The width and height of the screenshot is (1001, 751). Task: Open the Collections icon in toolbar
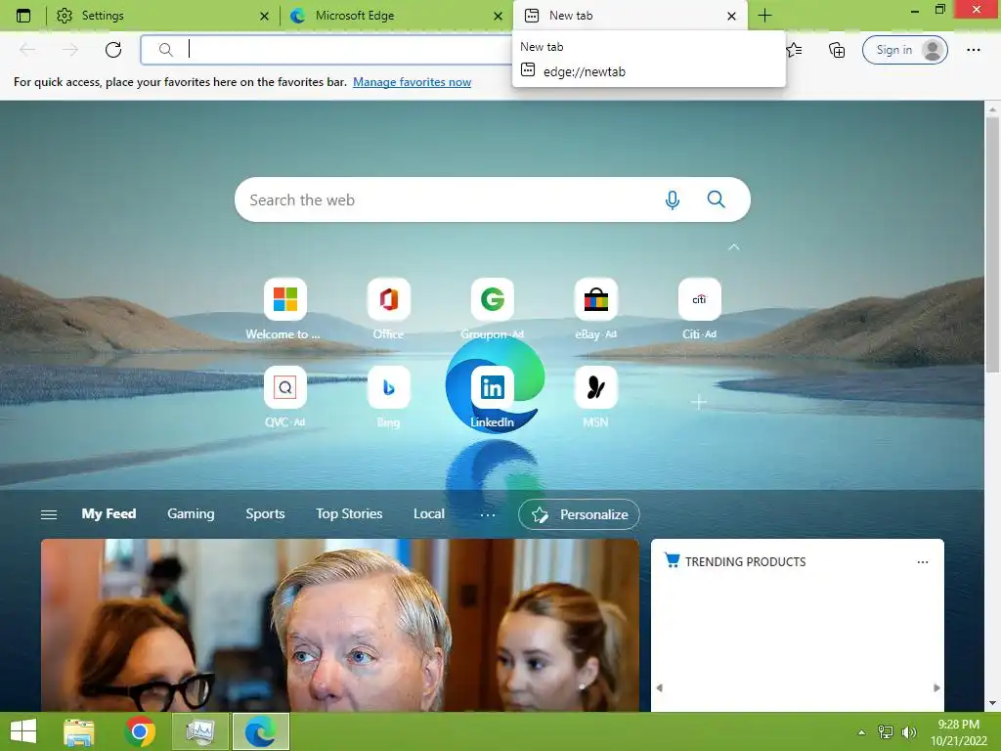pyautogui.click(x=837, y=49)
